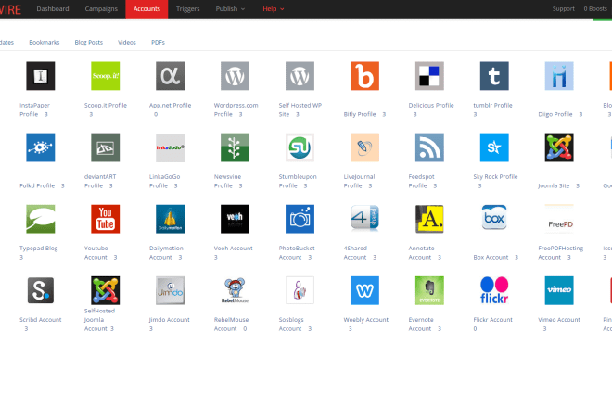Open the Diigo icon
The width and height of the screenshot is (612, 408).
[559, 76]
